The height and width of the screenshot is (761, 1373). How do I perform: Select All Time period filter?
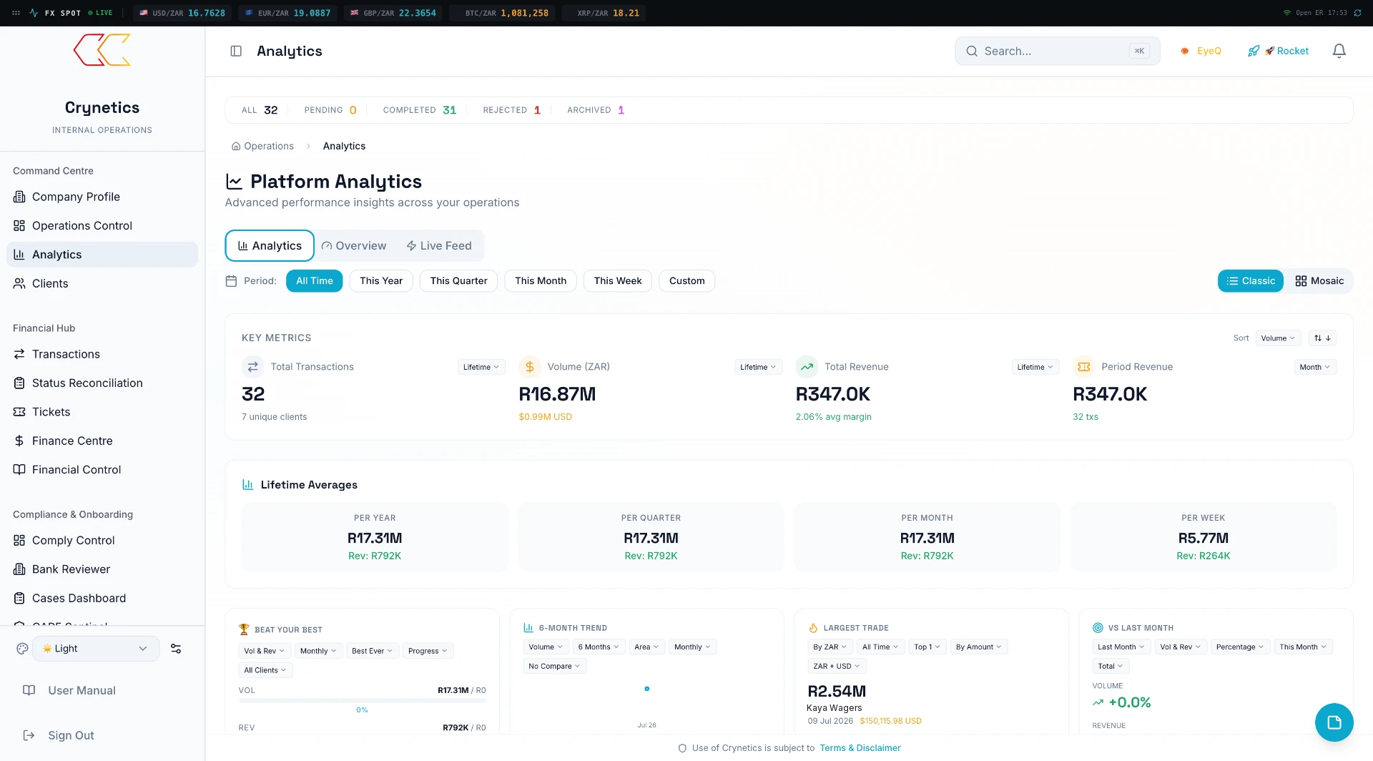click(314, 281)
